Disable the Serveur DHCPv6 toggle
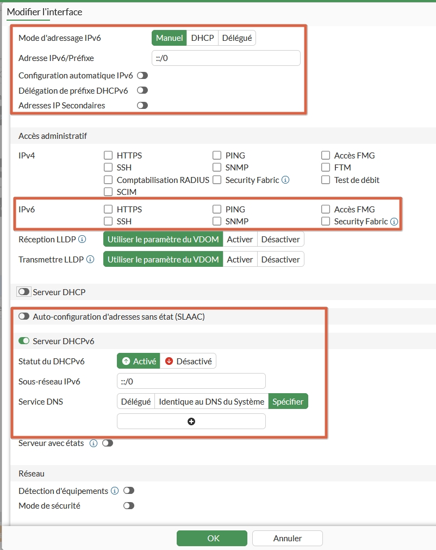The image size is (436, 550). (23, 340)
